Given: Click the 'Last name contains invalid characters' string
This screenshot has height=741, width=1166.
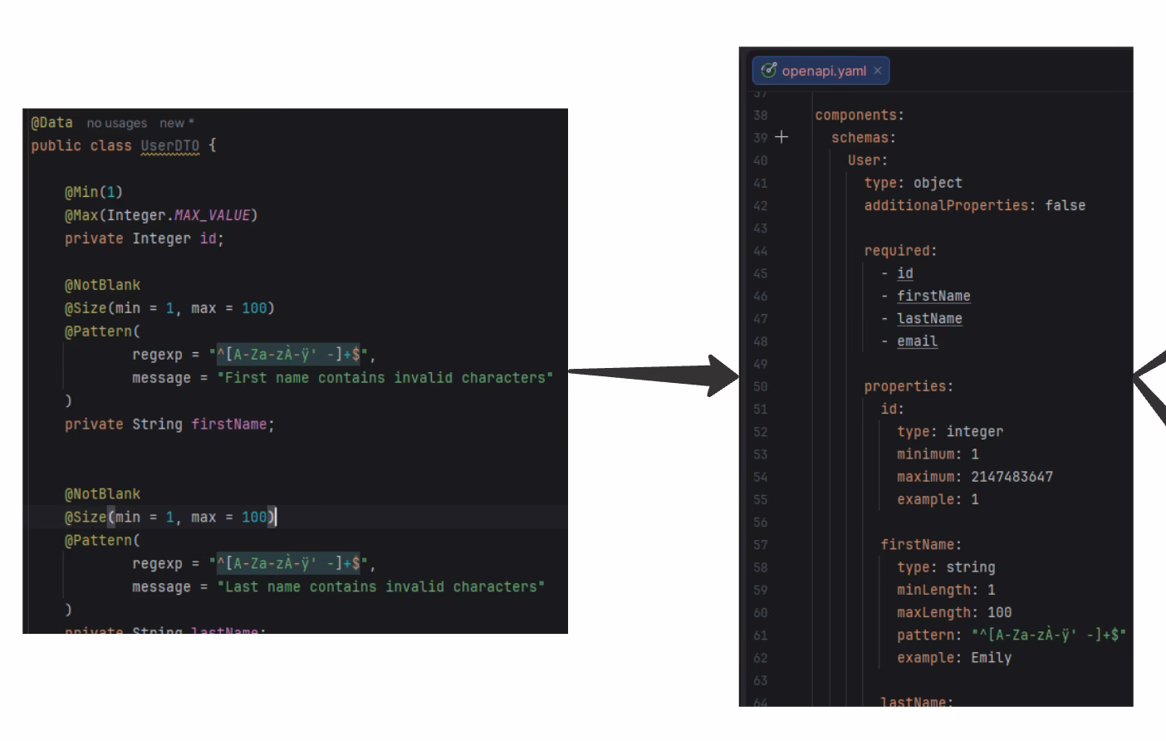Looking at the screenshot, I should point(381,586).
